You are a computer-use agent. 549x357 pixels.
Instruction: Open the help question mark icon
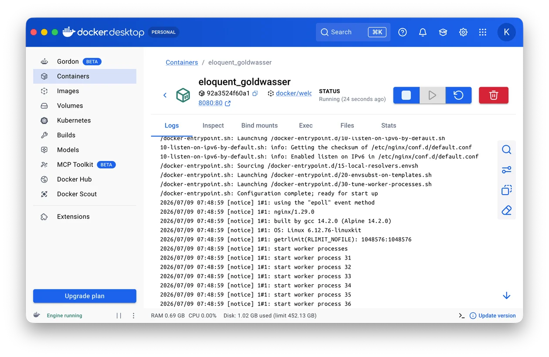[x=403, y=32]
